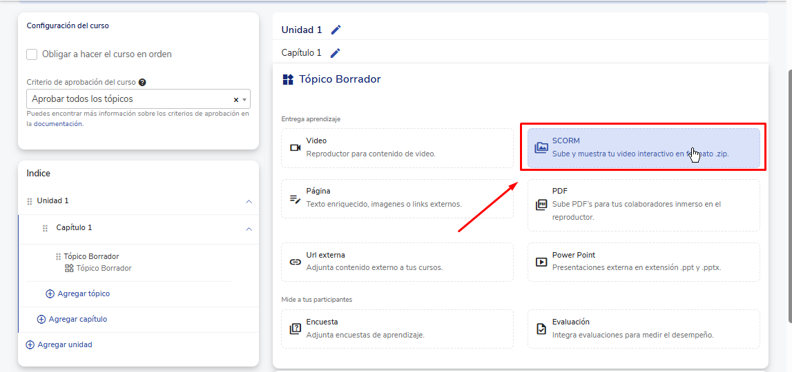792x372 pixels.
Task: Choose the Encuesta survey icon
Action: (x=296, y=329)
